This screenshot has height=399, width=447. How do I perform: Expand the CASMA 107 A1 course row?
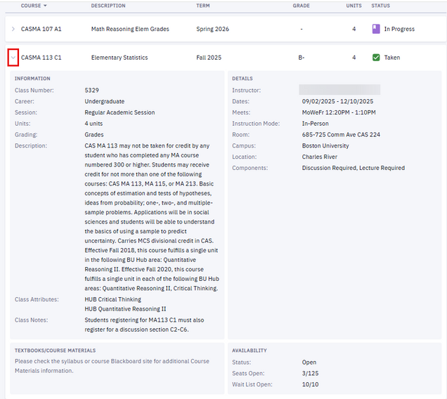click(13, 29)
